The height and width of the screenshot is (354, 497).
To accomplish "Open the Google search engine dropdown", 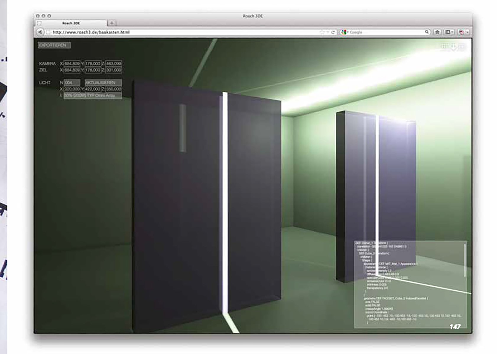I will 345,32.
